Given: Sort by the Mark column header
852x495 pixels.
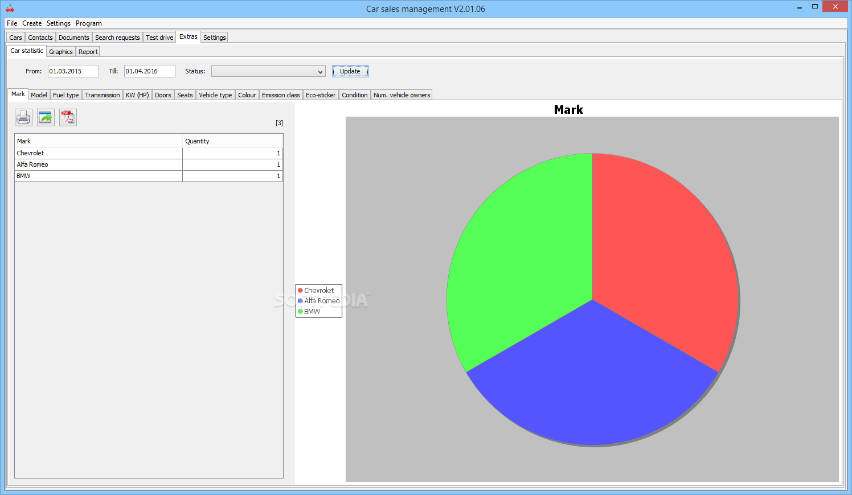Looking at the screenshot, I should (x=99, y=141).
